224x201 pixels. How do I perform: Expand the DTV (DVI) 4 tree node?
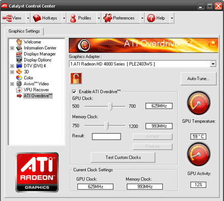coord(12,66)
